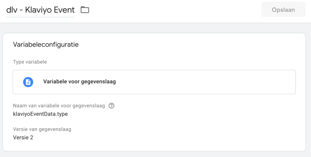
Task: Click the 'Versie van gegevenslaag' label
Action: pos(42,129)
